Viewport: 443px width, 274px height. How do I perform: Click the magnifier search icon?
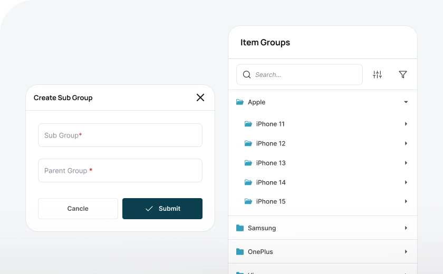click(247, 74)
